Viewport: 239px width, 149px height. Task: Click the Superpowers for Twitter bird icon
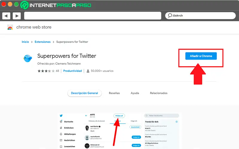coord(27,58)
